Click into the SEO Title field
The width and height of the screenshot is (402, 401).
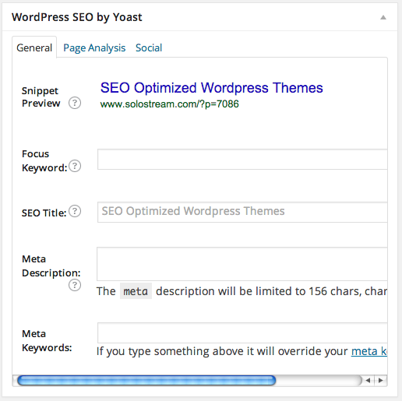point(242,212)
